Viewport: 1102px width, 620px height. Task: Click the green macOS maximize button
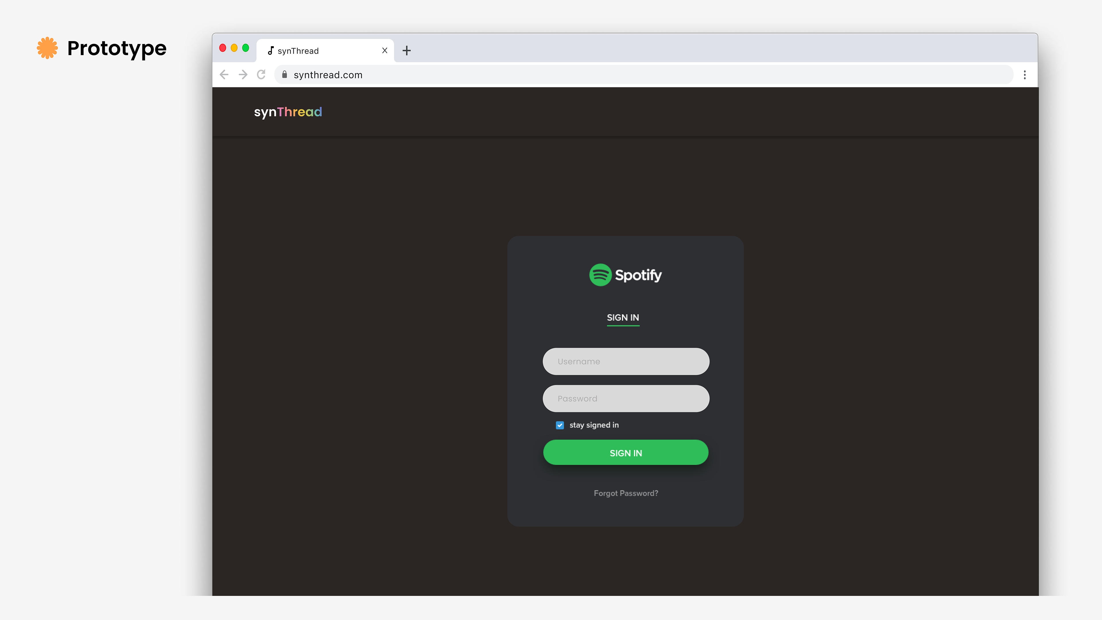(246, 48)
